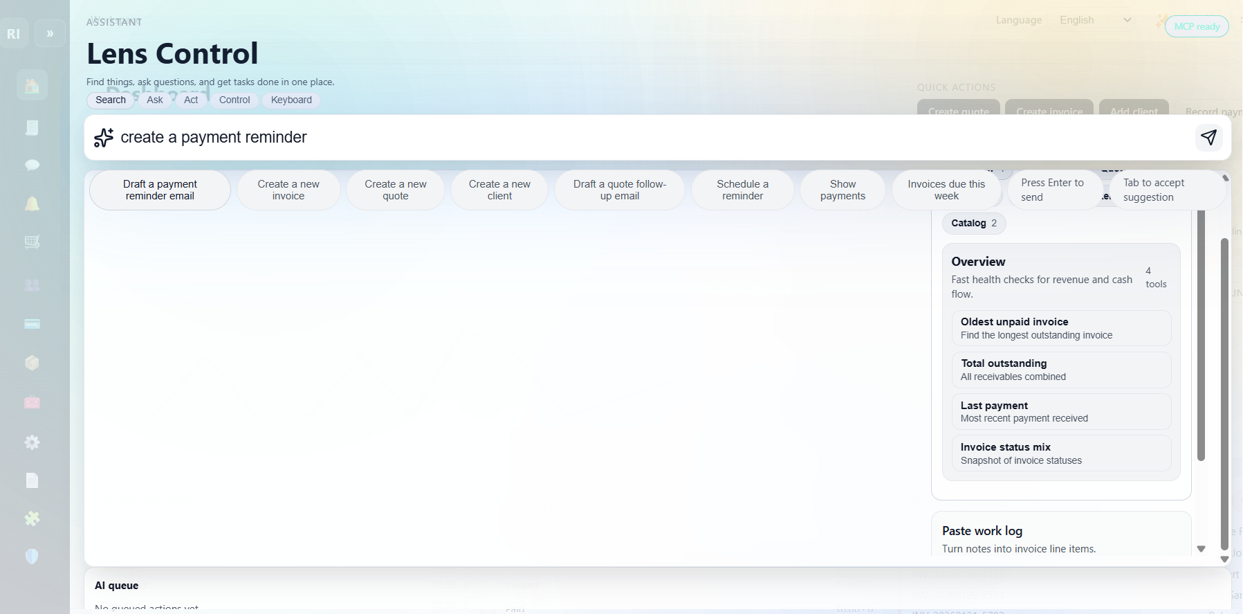The height and width of the screenshot is (614, 1243).
Task: Run the Oldest unpaid invoice tool
Action: click(x=1061, y=328)
